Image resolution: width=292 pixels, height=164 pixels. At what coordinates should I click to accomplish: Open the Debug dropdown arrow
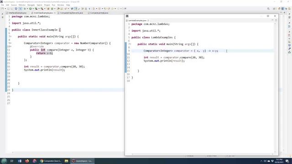click(x=27, y=9)
